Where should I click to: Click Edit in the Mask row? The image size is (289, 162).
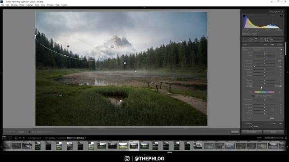pyautogui.click(x=272, y=45)
